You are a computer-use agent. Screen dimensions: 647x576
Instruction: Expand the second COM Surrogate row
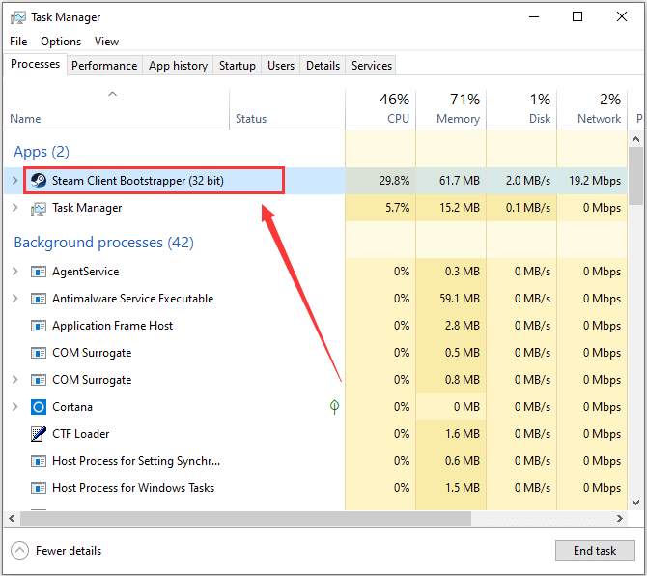point(15,380)
